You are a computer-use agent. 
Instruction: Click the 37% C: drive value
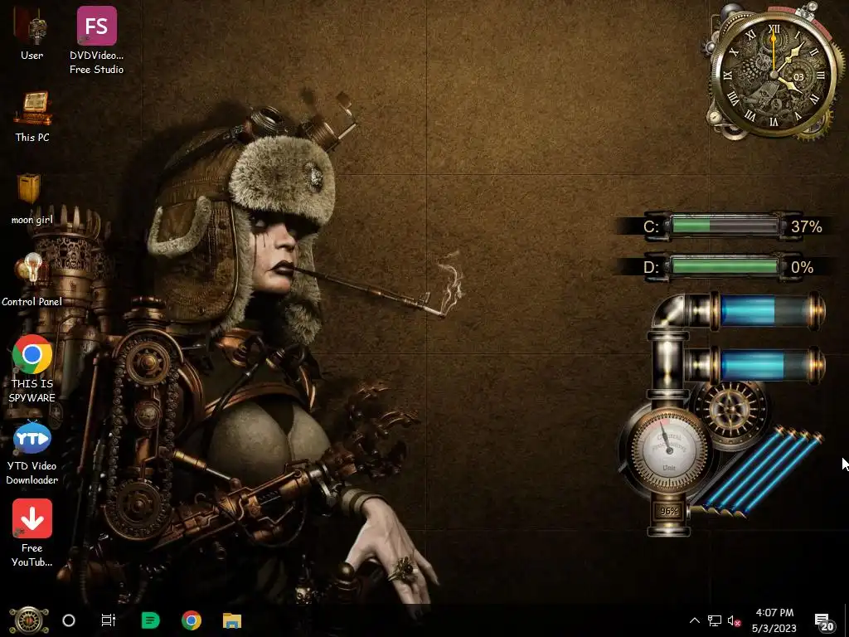(806, 226)
